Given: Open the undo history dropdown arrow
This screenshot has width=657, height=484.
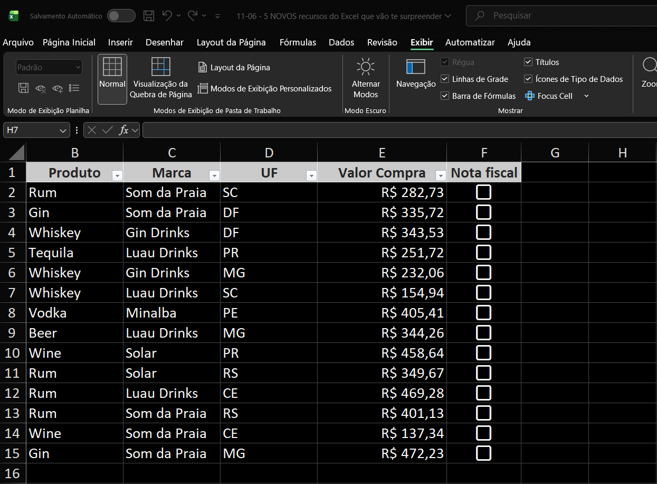Looking at the screenshot, I should pos(178,16).
